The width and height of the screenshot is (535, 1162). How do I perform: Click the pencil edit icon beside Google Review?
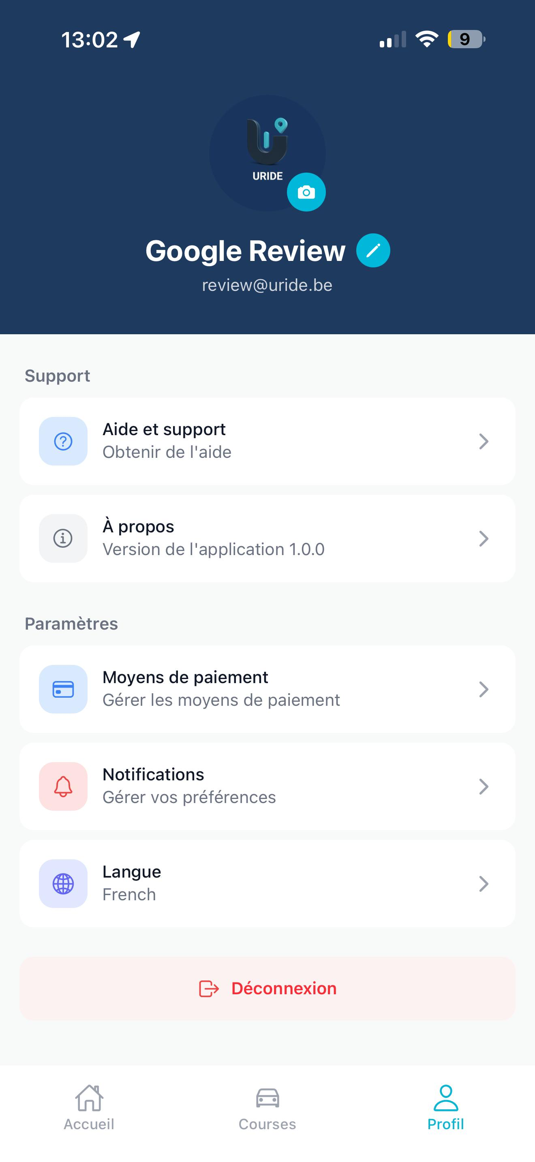(373, 250)
